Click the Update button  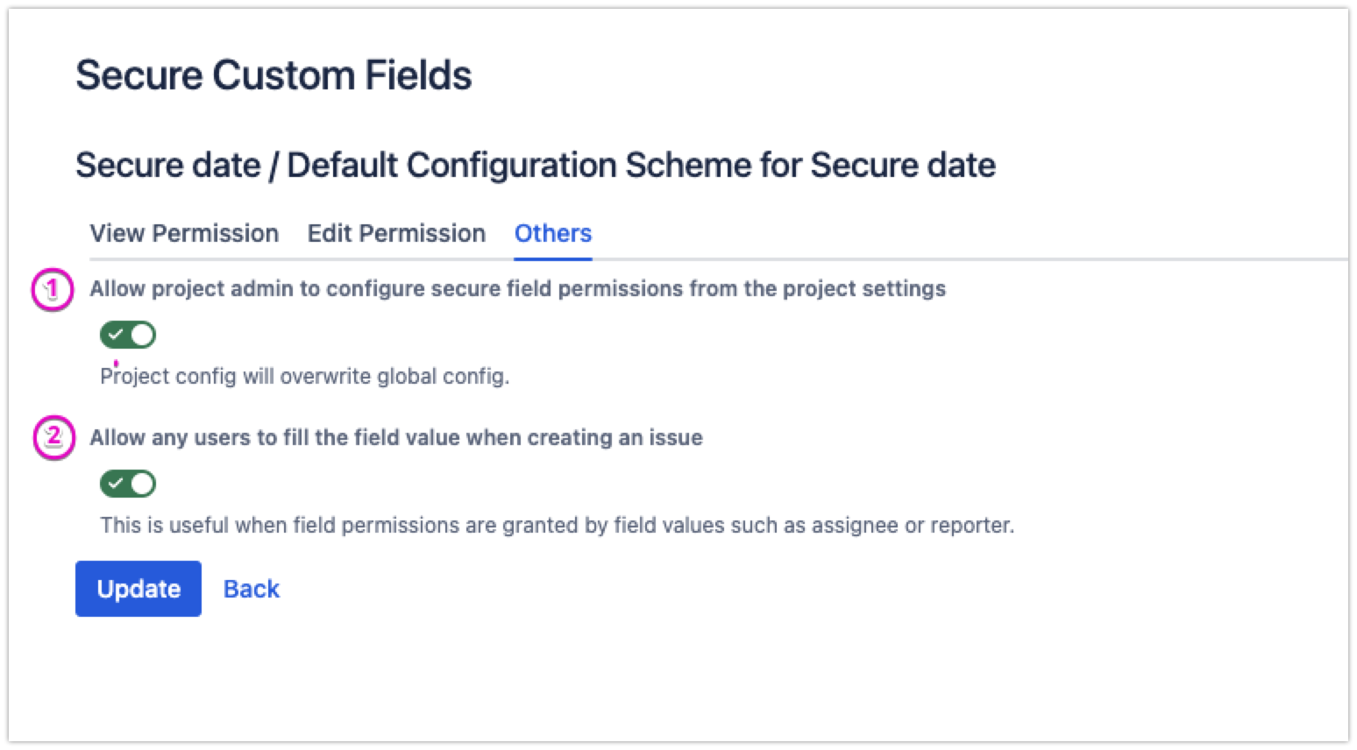tap(138, 588)
